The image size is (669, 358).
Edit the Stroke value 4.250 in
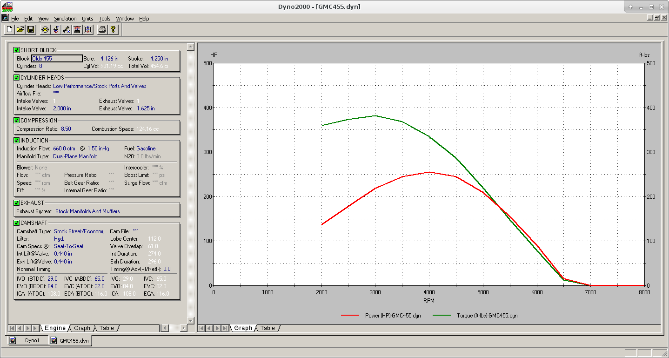pyautogui.click(x=159, y=59)
